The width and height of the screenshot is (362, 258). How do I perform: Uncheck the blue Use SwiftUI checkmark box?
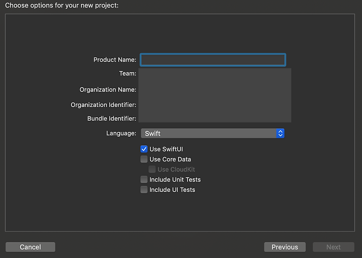click(144, 149)
